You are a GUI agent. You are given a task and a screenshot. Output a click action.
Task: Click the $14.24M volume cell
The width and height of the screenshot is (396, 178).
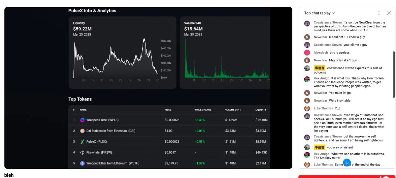[x=231, y=120]
